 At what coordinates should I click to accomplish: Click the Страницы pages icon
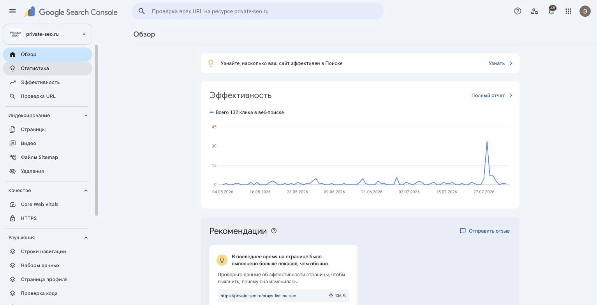coord(12,129)
